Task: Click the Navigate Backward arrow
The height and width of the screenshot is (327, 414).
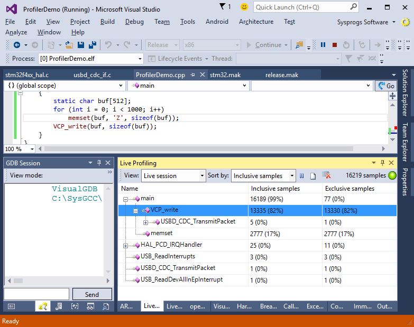Action: click(x=17, y=45)
